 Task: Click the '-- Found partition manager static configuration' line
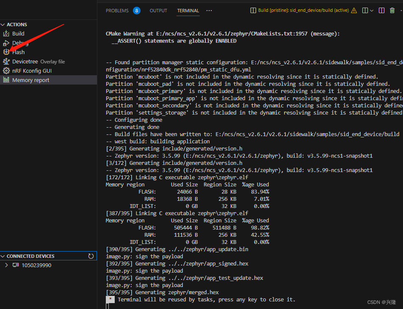point(254,63)
